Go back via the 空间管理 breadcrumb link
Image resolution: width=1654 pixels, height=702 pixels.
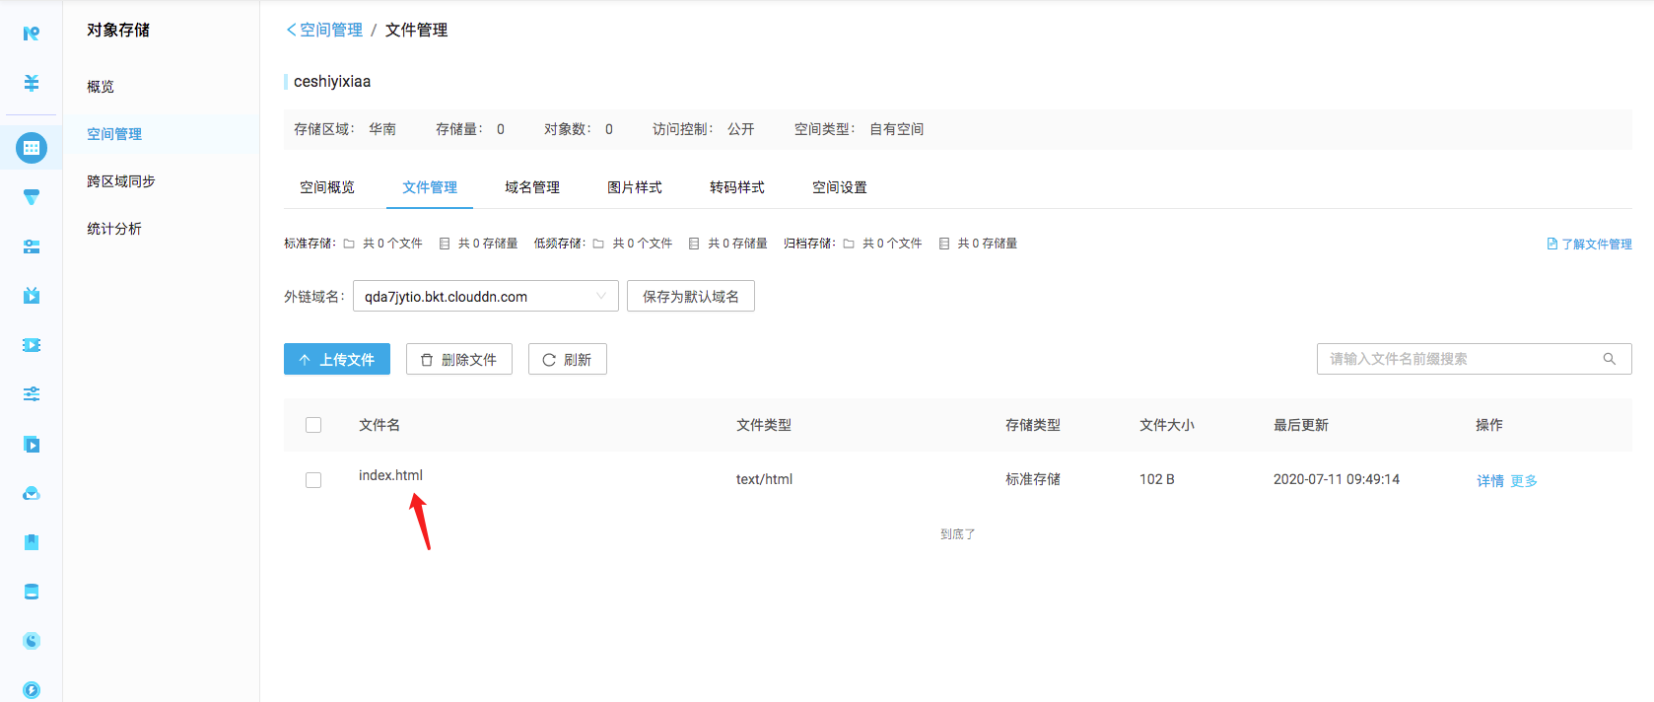coord(324,30)
